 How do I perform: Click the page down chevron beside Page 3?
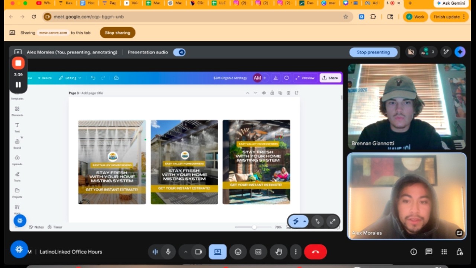255,93
